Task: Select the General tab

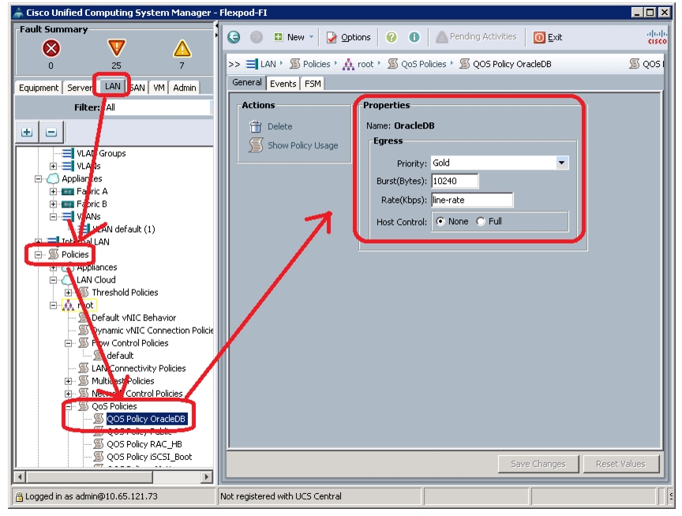Action: click(x=246, y=83)
